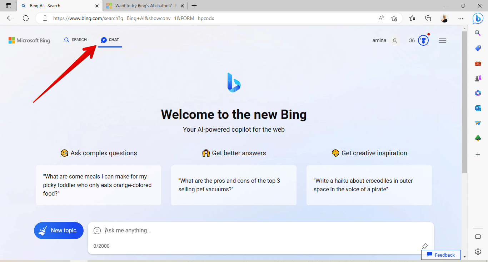Open the Bing hamburger menu
This screenshot has height=262, width=488.
(x=443, y=40)
